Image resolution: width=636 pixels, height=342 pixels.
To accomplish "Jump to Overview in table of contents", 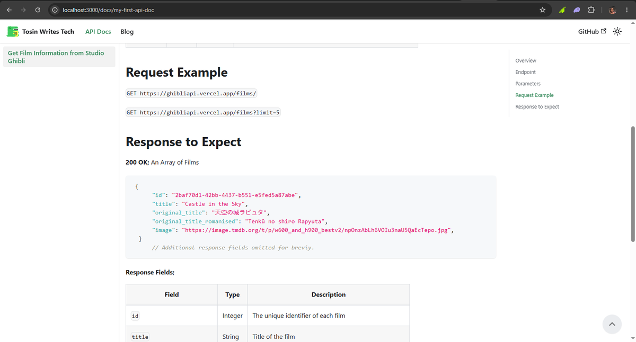I will click(x=526, y=61).
